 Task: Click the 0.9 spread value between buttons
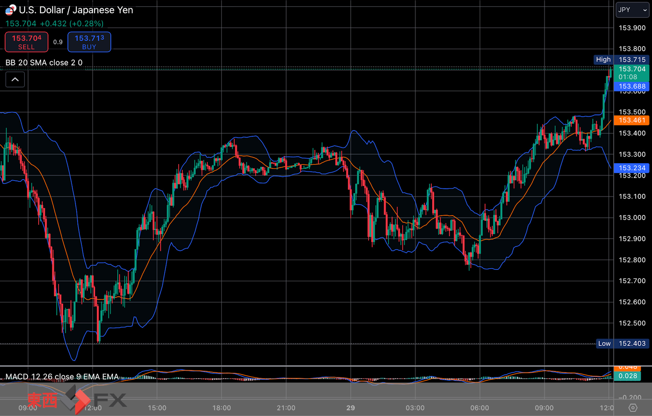coord(58,42)
